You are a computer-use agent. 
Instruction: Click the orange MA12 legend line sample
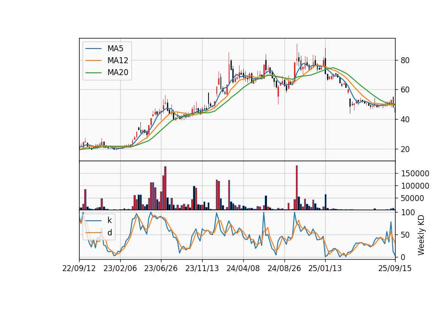click(93, 60)
